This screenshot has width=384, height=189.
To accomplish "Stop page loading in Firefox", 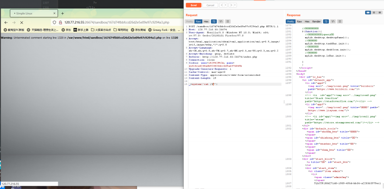I will coord(21,22).
